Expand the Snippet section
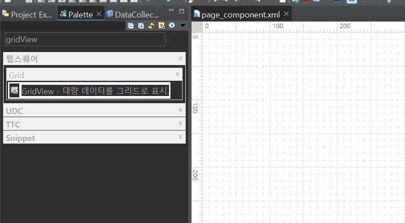The width and height of the screenshot is (405, 223). (x=181, y=137)
